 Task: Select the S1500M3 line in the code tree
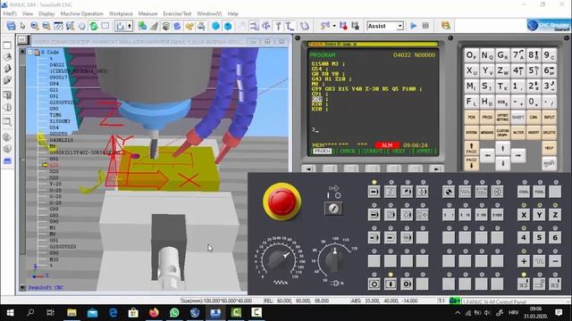pyautogui.click(x=60, y=121)
